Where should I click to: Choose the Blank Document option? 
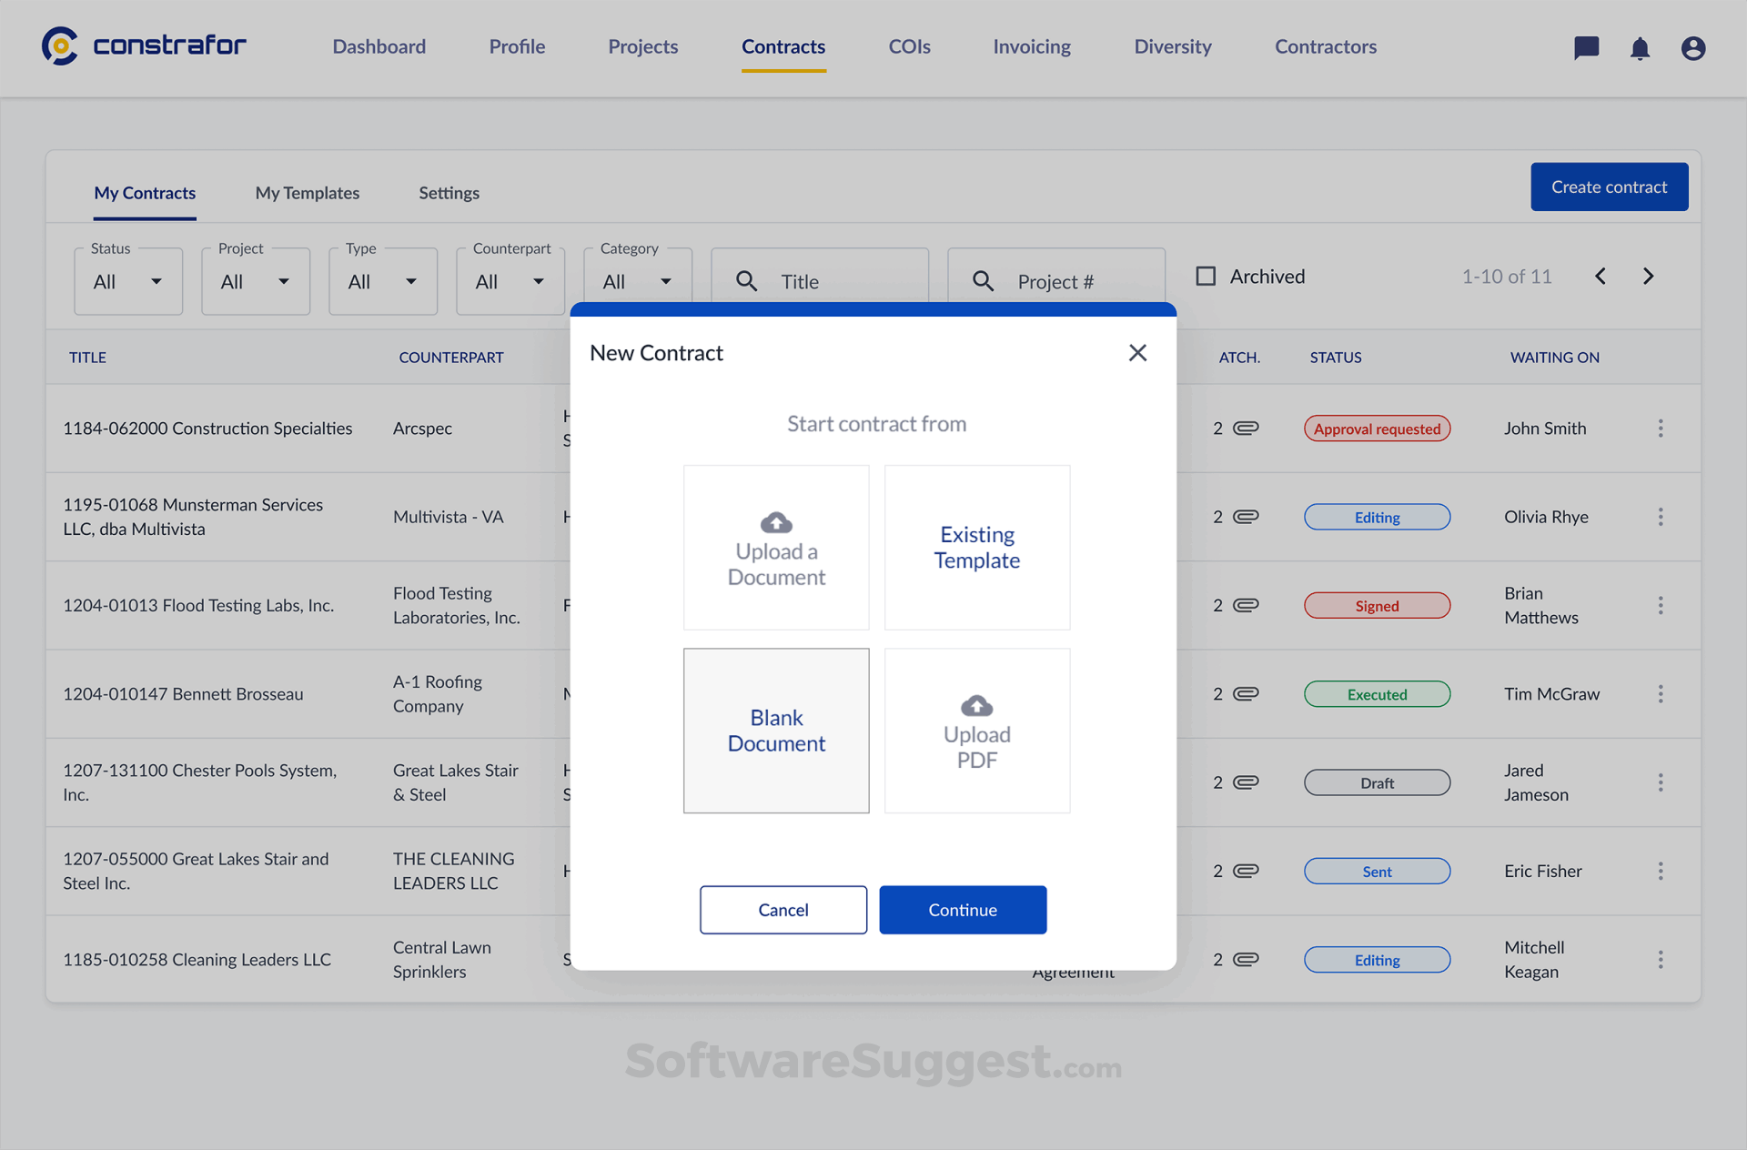776,731
